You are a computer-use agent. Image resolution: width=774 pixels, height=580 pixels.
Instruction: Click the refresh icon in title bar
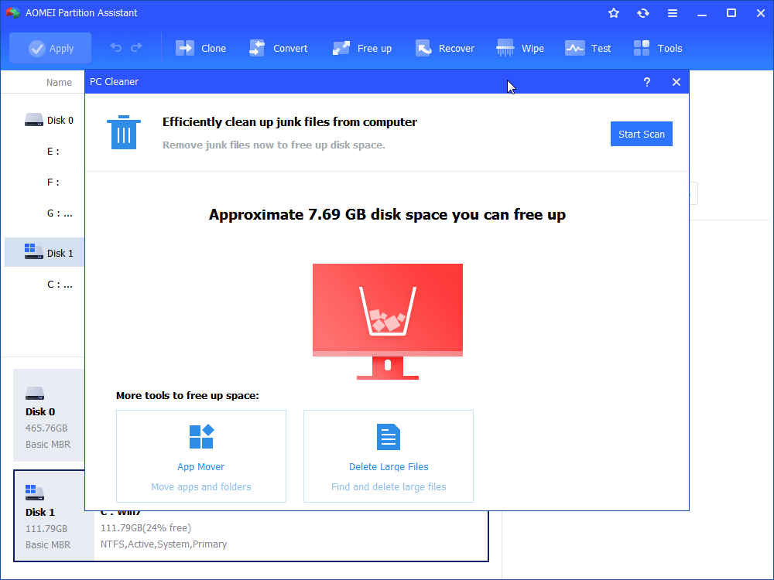point(643,13)
